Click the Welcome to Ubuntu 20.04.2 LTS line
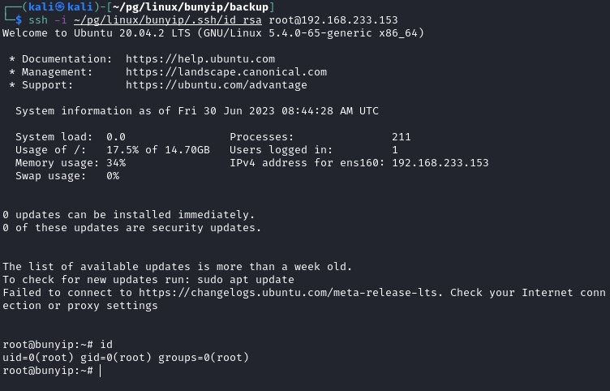610x391 pixels. (x=213, y=33)
